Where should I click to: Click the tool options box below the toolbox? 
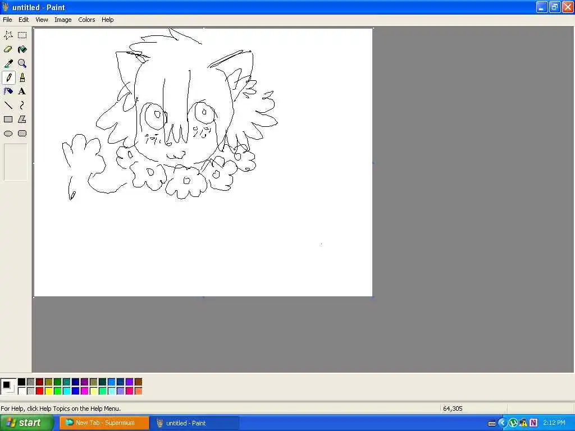tap(15, 162)
